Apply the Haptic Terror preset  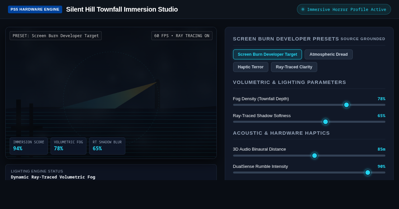251,67
